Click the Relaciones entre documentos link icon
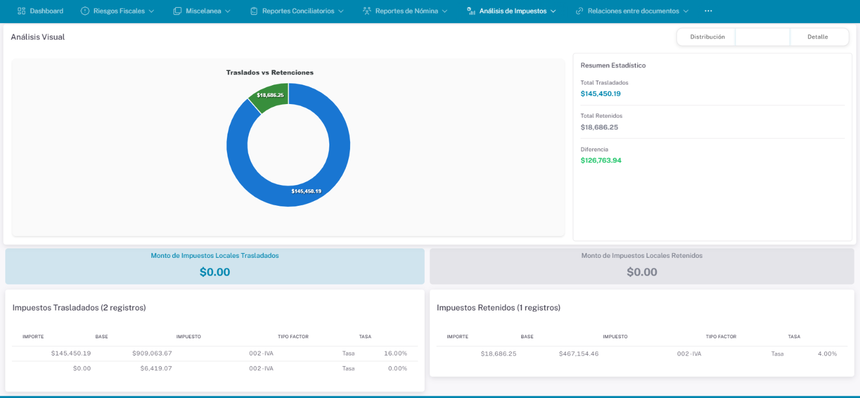The height and width of the screenshot is (398, 860). pos(579,11)
